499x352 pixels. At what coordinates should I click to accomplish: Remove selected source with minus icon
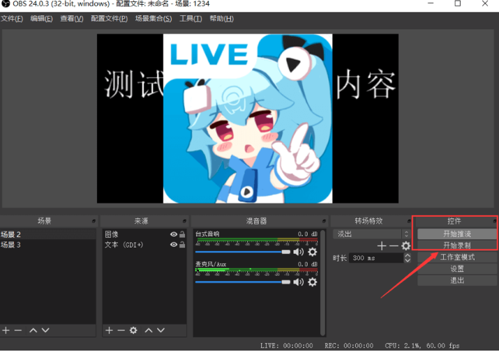click(121, 330)
